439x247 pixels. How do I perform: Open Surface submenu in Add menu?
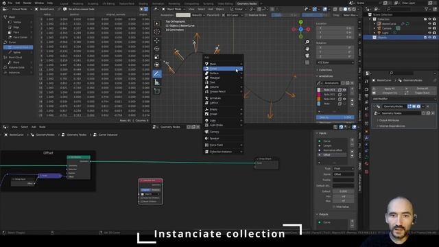223,73
